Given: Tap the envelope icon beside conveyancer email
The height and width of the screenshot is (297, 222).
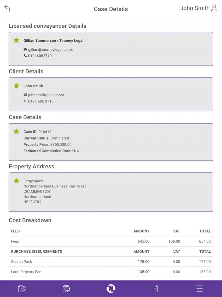Looking at the screenshot, I should [x=25, y=50].
